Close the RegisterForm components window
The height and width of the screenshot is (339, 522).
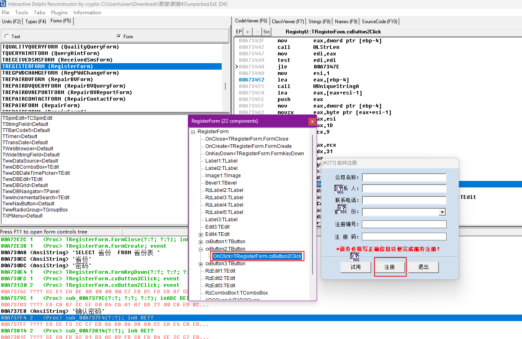click(312, 121)
